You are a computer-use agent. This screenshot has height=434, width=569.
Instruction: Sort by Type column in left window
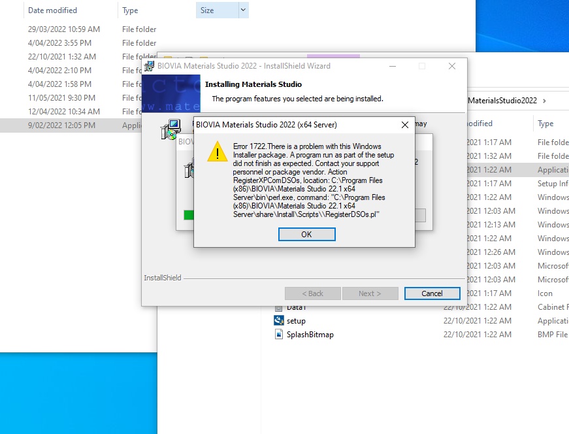coord(130,10)
